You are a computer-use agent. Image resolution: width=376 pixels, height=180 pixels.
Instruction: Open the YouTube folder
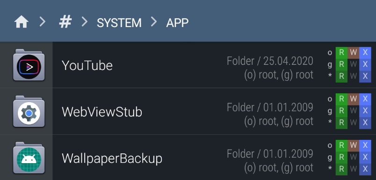tap(188, 65)
